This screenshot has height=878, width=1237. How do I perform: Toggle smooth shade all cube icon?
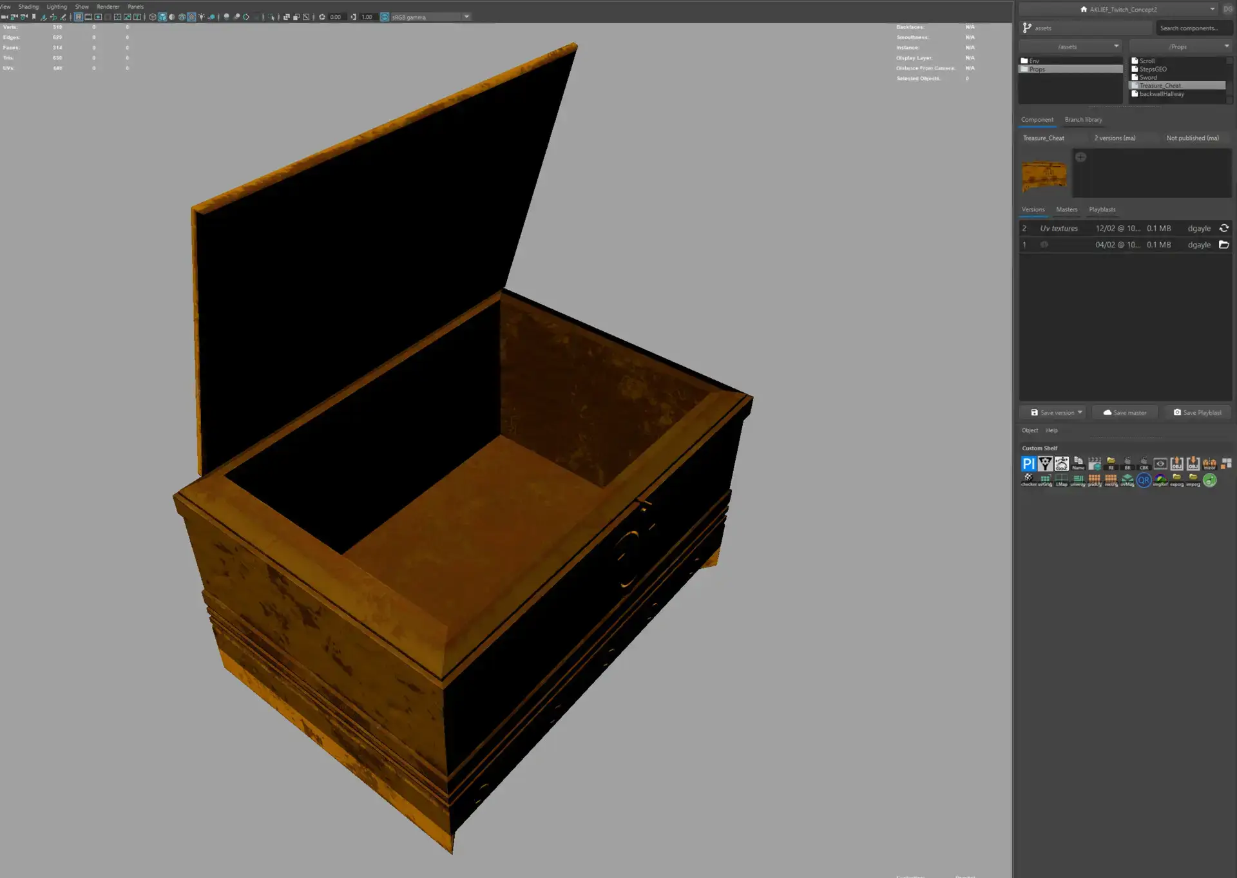(162, 17)
